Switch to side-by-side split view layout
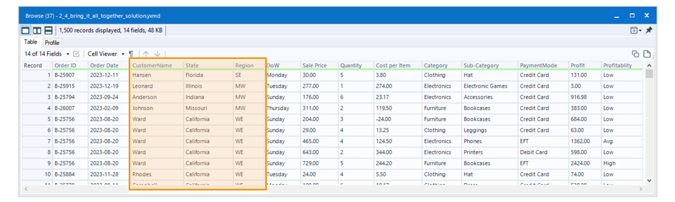Screen dimensions: 675x202 point(37,31)
